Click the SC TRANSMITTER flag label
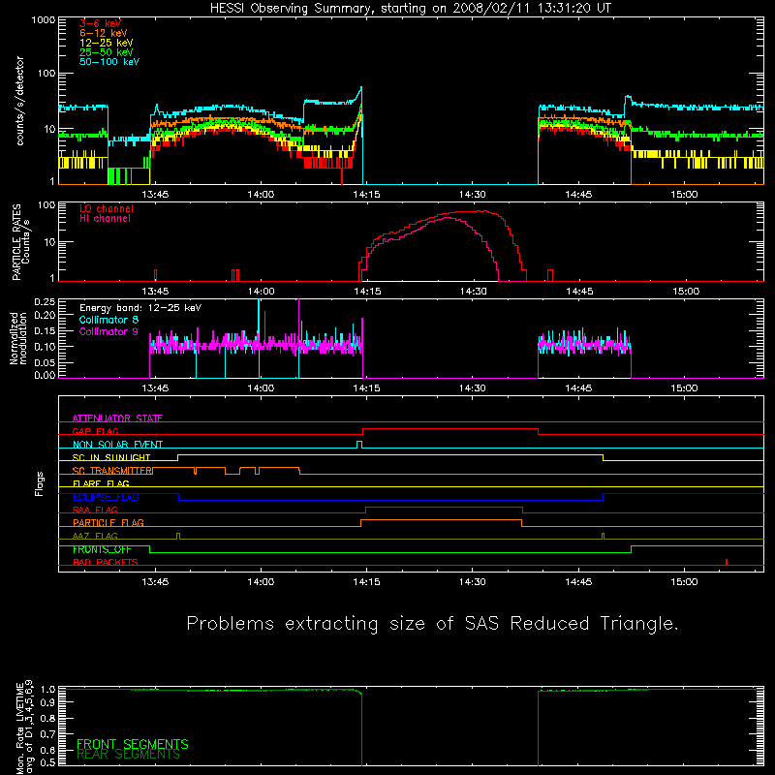The height and width of the screenshot is (775, 775). tap(113, 471)
